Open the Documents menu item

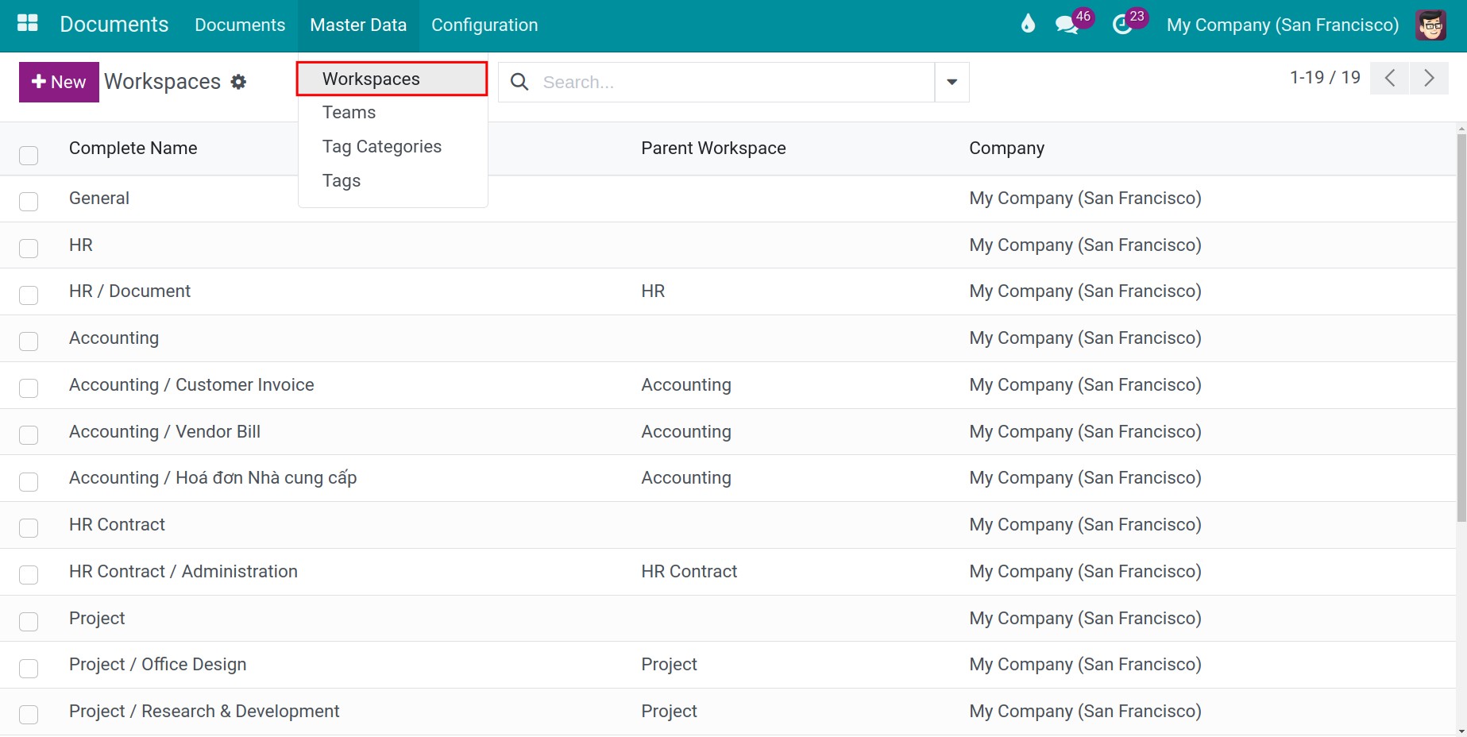click(240, 25)
